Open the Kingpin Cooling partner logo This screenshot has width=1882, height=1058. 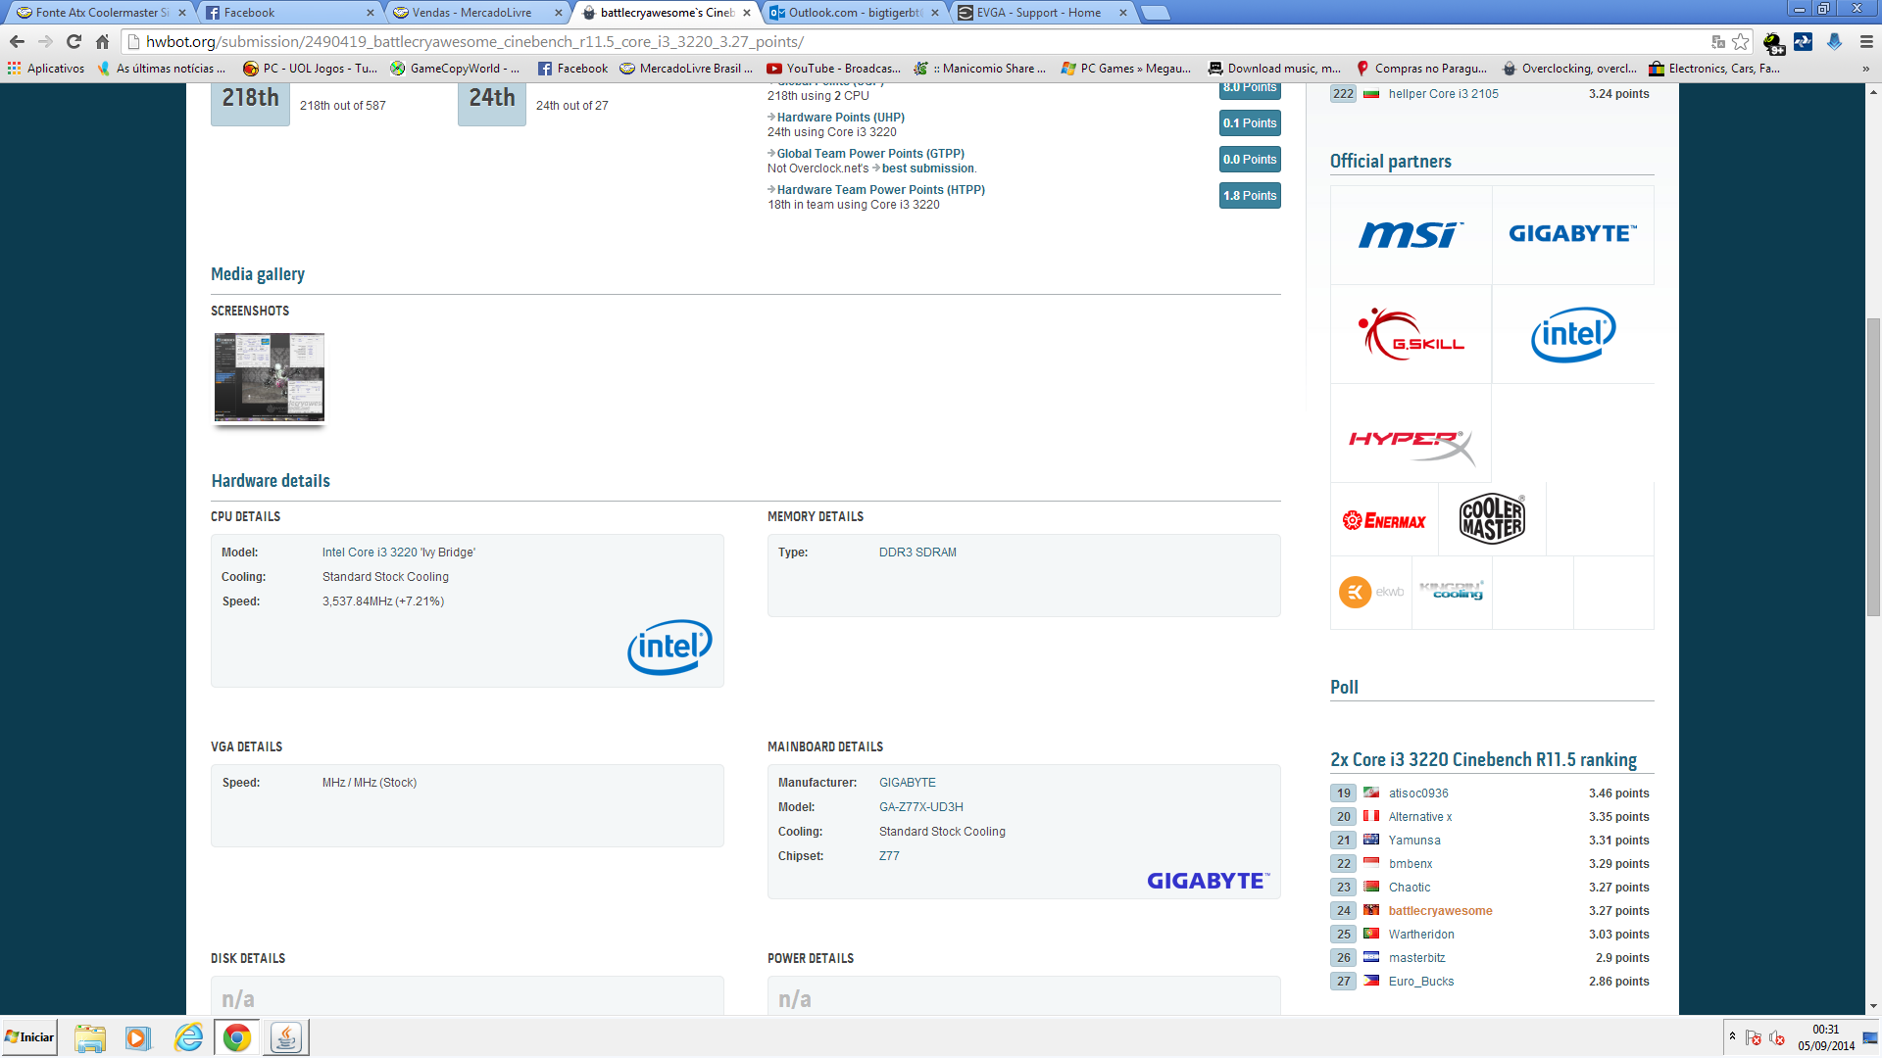pyautogui.click(x=1452, y=592)
